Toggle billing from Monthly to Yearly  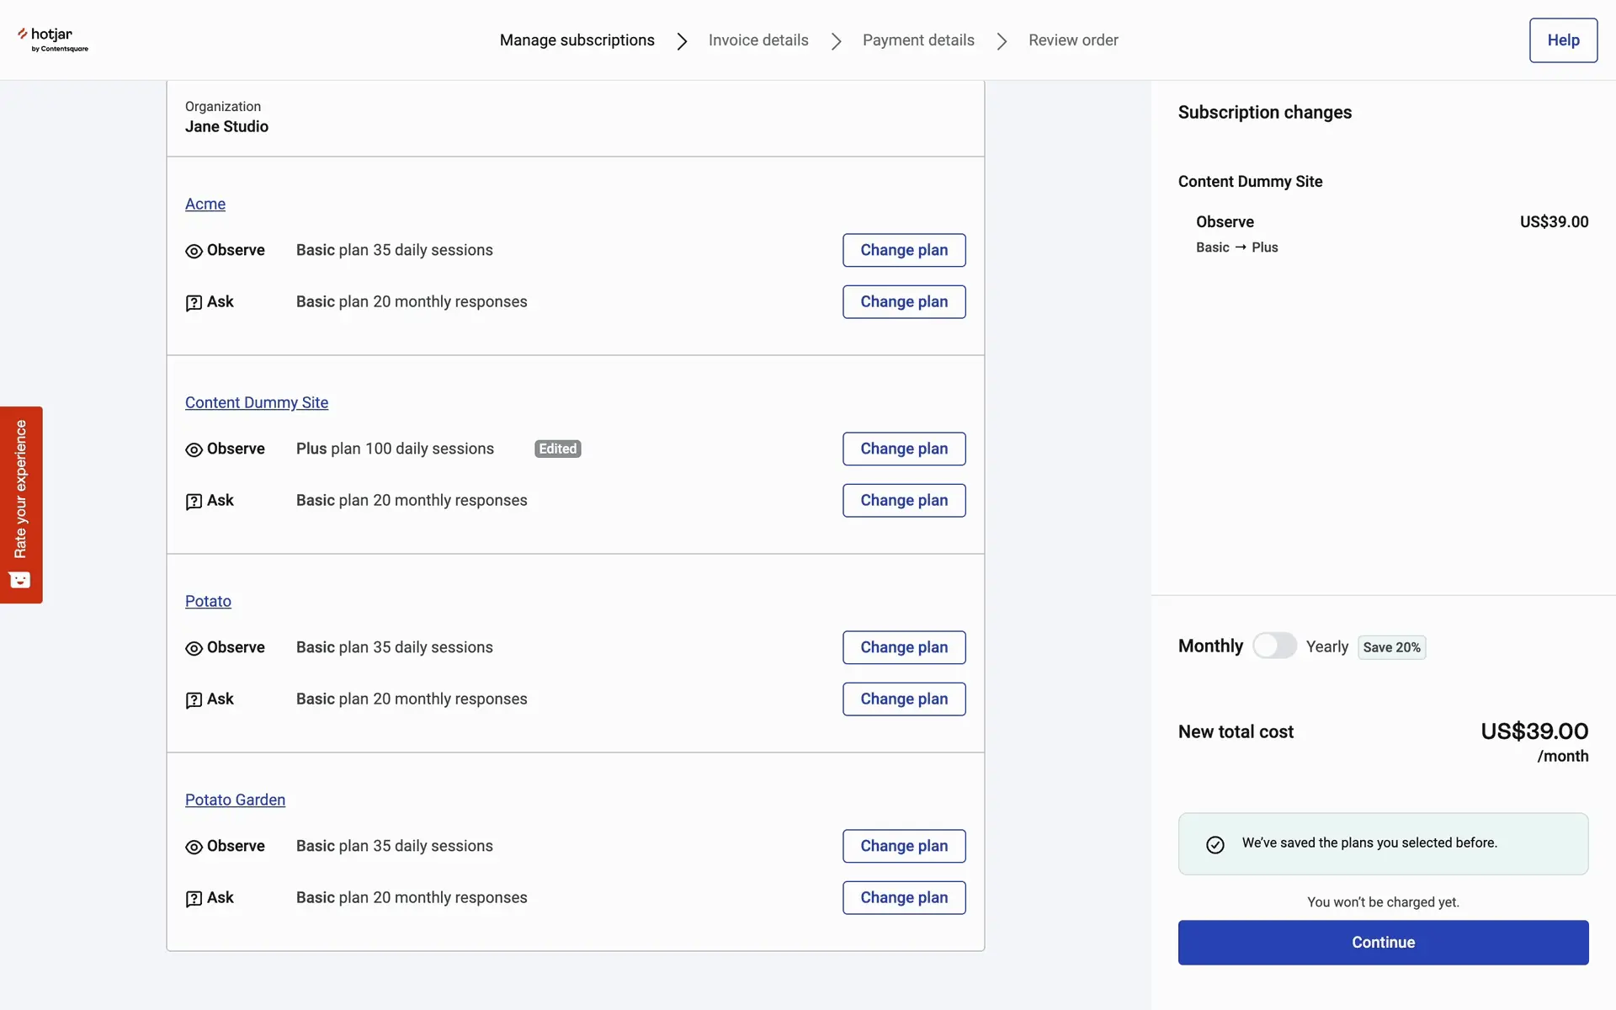1274,646
